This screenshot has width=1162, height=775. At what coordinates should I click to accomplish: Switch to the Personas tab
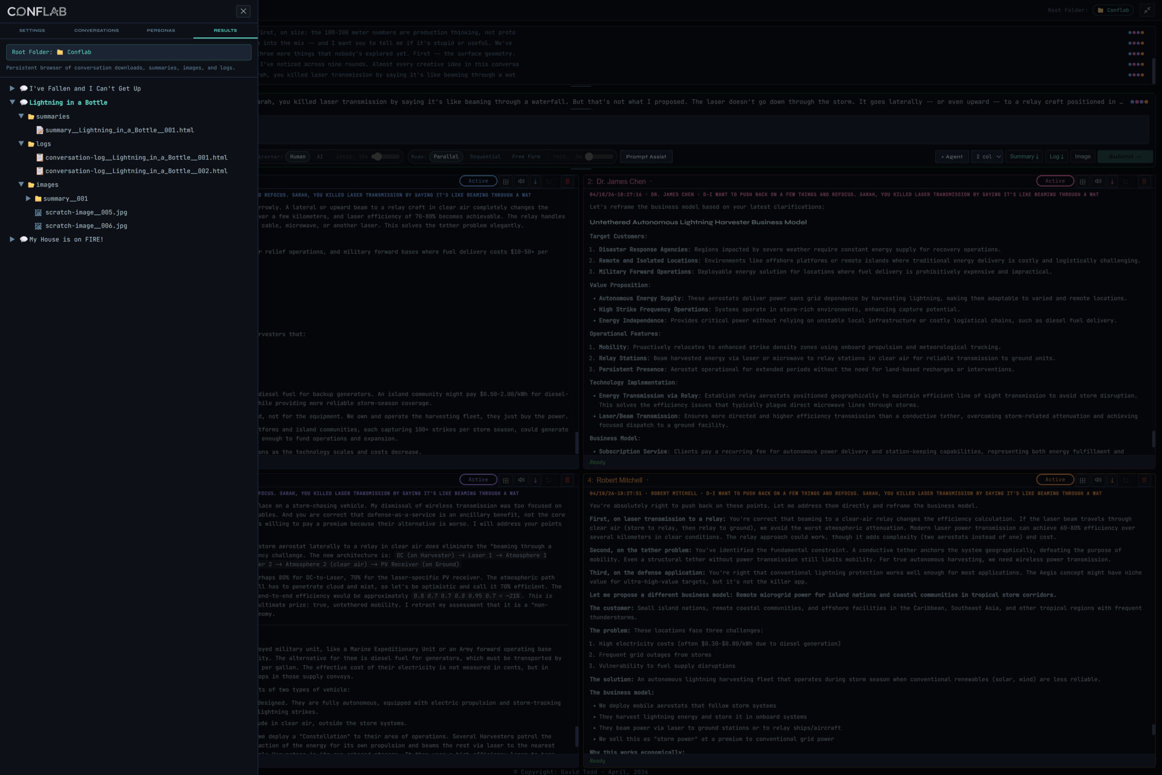(161, 30)
